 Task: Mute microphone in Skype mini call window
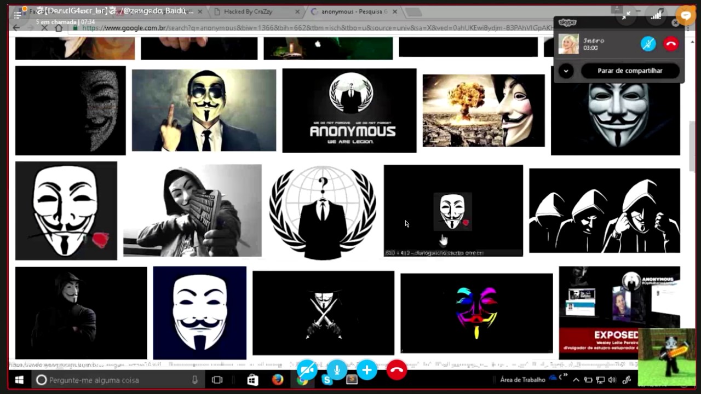click(648, 44)
